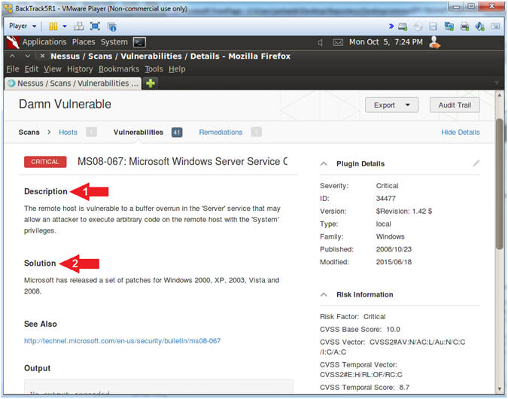Click scrollbar up arrow

(x=500, y=96)
